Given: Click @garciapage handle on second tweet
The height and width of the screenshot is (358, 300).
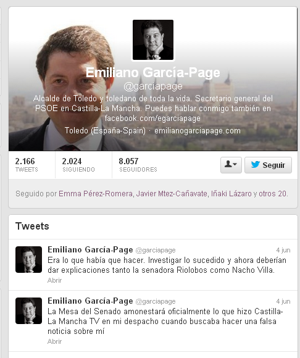Looking at the screenshot, I should pos(156,301).
